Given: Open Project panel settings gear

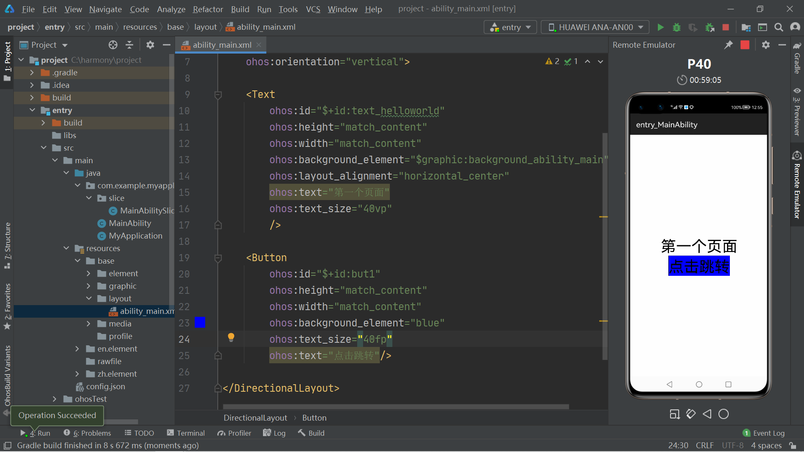Looking at the screenshot, I should (x=150, y=45).
